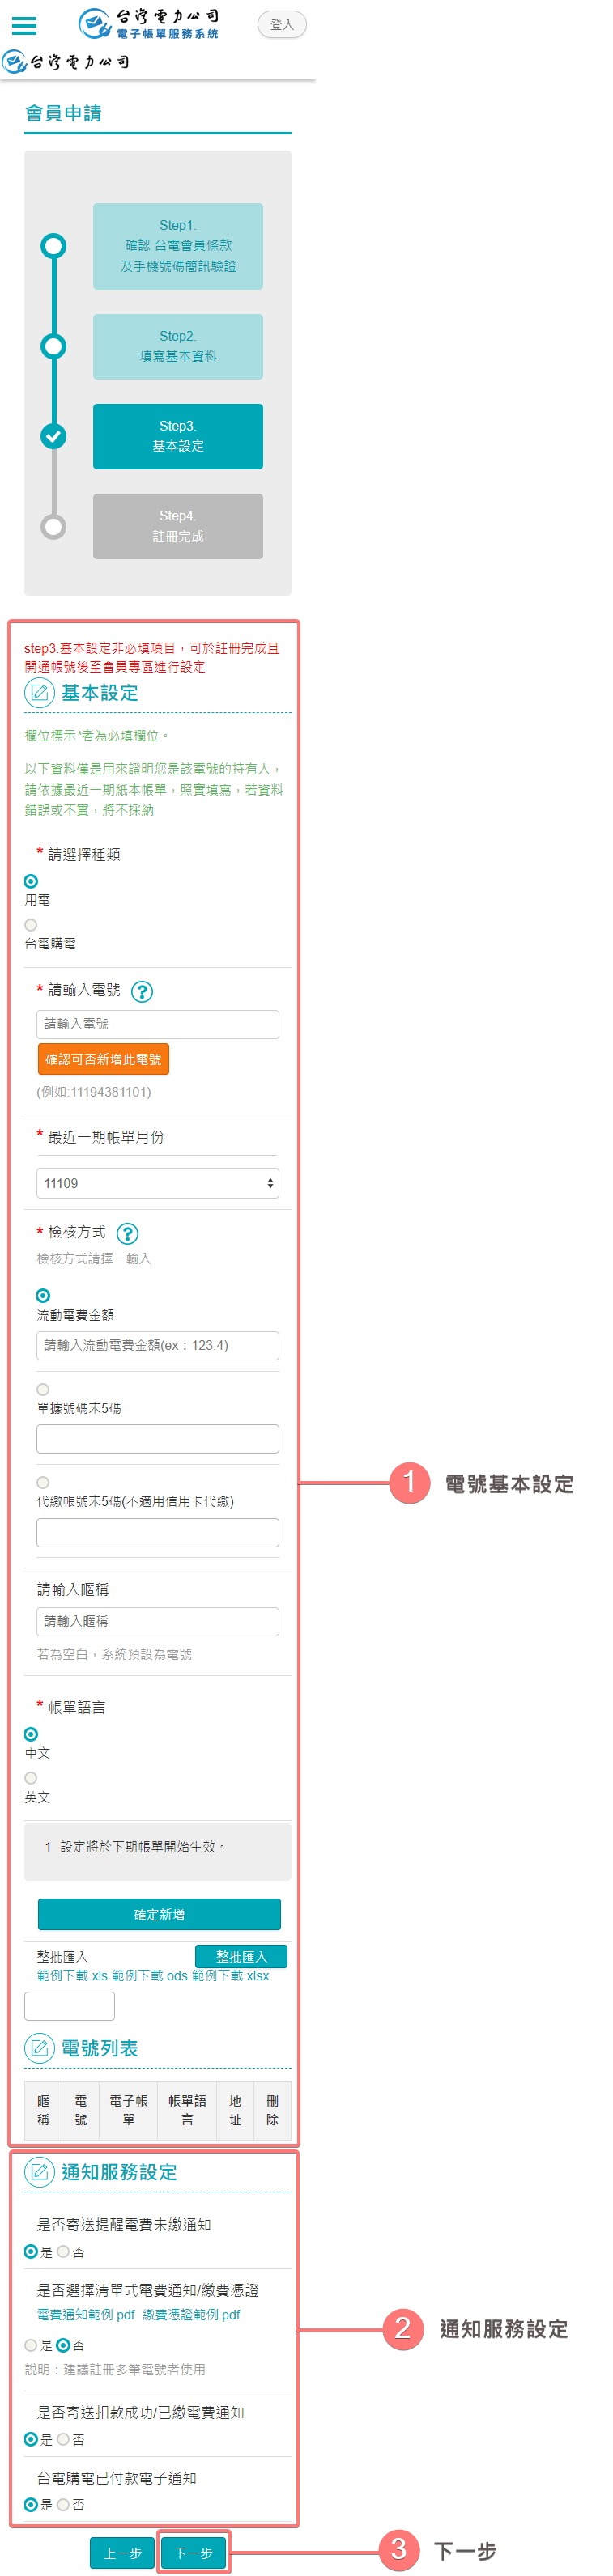The width and height of the screenshot is (613, 2576).
Task: Choose 中文 bill language
Action: coord(31,1734)
